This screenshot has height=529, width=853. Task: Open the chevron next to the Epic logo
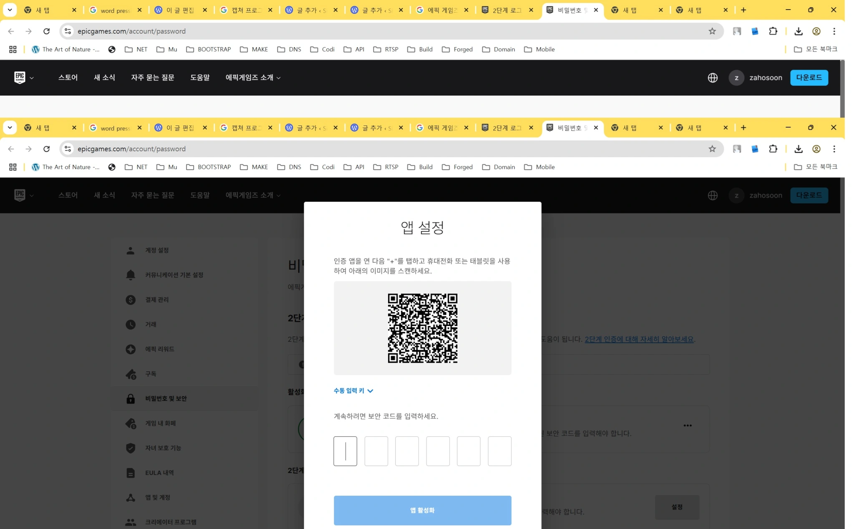(32, 195)
